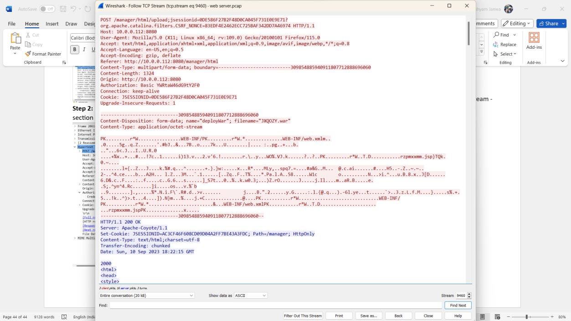The image size is (571, 321).
Task: Open the Insert ribbon tab
Action: tap(52, 24)
